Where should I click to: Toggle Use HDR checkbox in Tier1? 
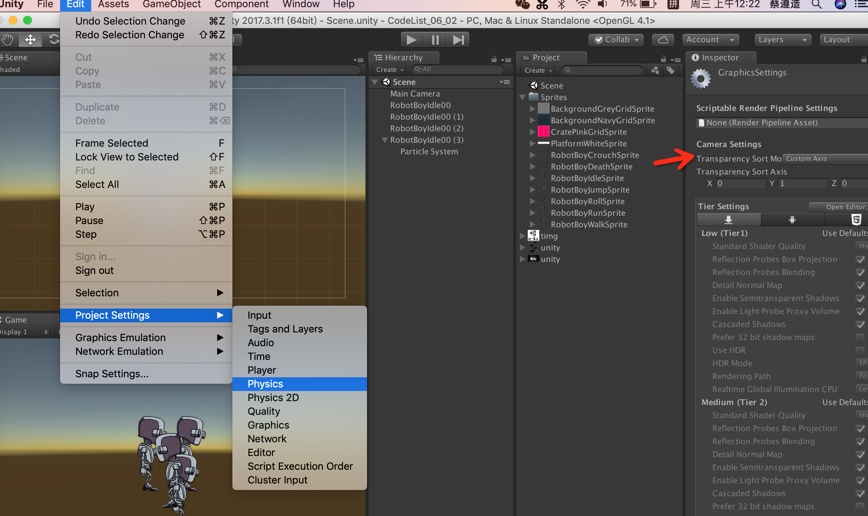[x=860, y=351]
